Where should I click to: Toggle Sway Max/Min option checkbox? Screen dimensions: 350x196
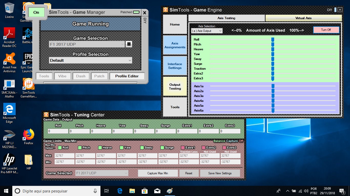[x=142, y=148]
